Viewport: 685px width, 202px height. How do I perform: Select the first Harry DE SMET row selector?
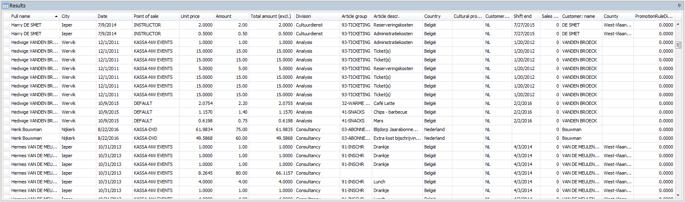click(6, 25)
